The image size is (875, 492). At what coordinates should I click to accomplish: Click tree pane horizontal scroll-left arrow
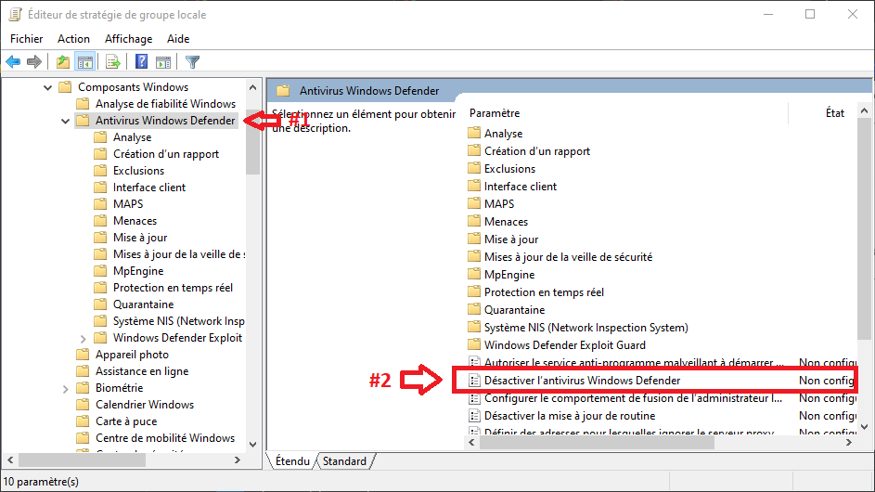pos(10,460)
